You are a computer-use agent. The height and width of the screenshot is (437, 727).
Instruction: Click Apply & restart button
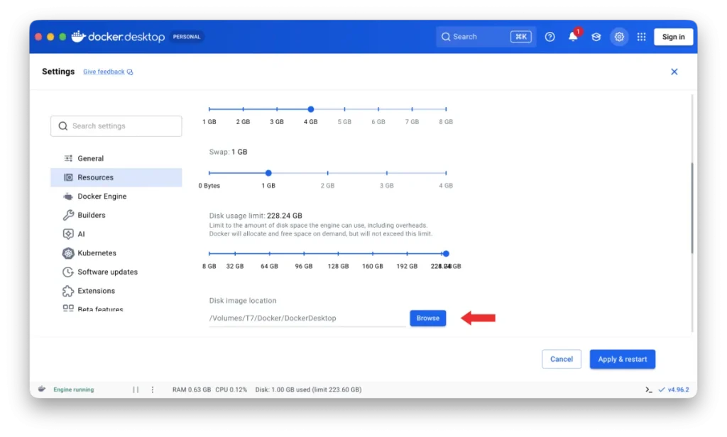[x=622, y=359]
